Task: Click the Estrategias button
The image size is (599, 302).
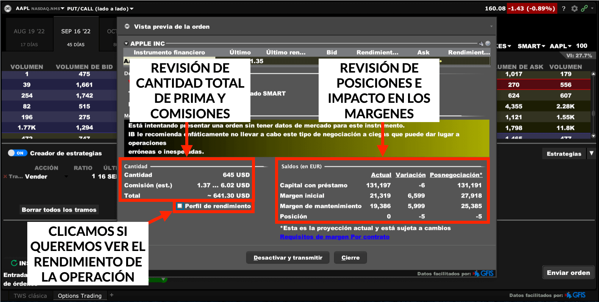Action: pos(564,153)
